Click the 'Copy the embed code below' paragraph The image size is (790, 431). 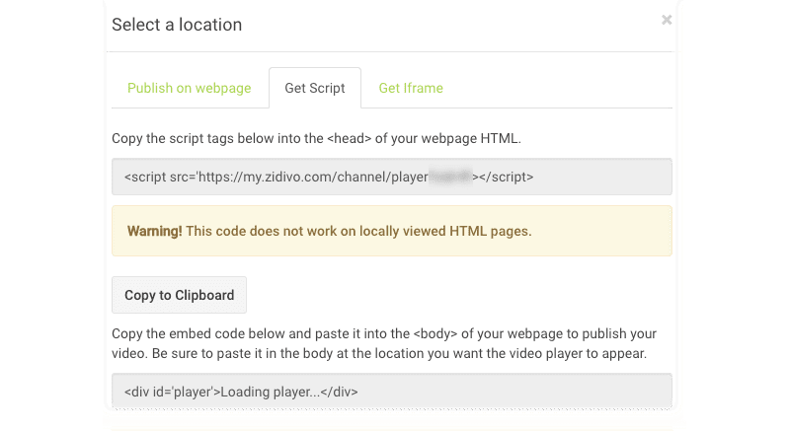coord(383,343)
